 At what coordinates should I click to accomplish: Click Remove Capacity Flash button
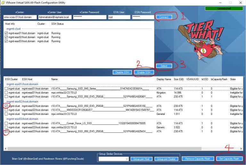coord(197,159)
